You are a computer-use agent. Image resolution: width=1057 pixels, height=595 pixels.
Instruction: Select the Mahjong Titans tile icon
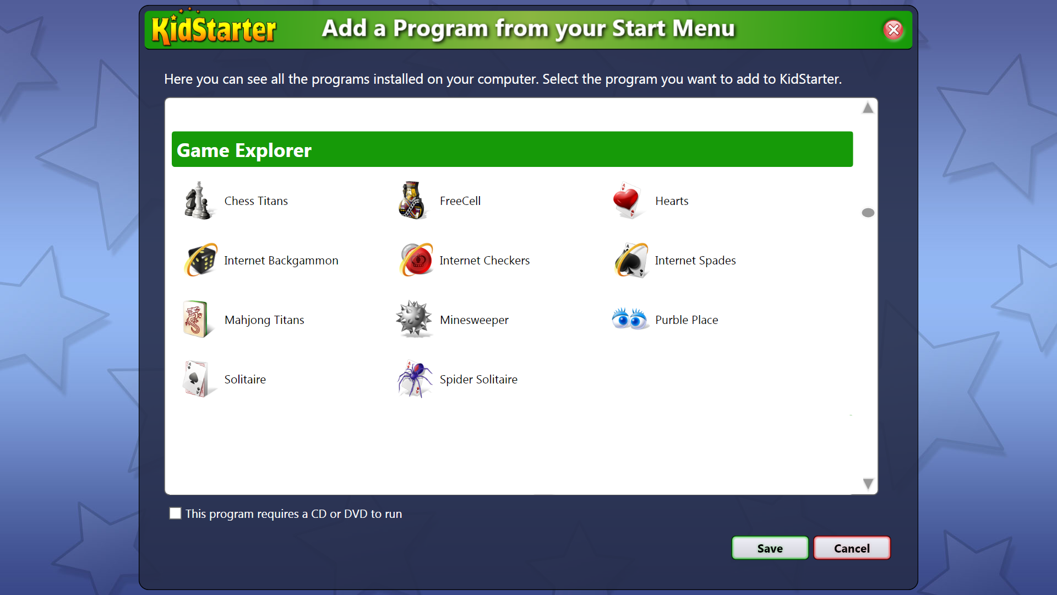195,320
